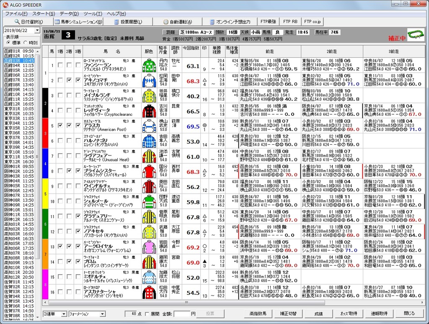Select race 函館04R 11:15 in list
The width and height of the screenshot is (429, 324).
click(x=19, y=66)
